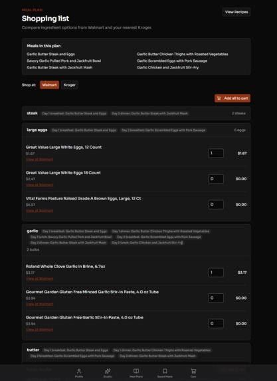The image size is (277, 381).
Task: Edit quantity for Gourmet Garden Minced Garlic Paste
Action: (216, 298)
